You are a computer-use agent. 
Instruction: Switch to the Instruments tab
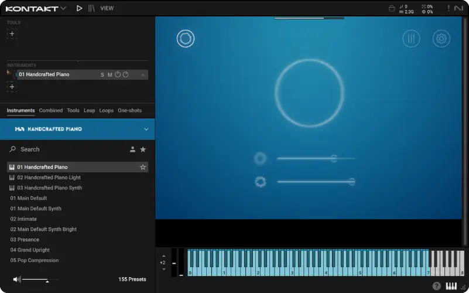point(20,110)
